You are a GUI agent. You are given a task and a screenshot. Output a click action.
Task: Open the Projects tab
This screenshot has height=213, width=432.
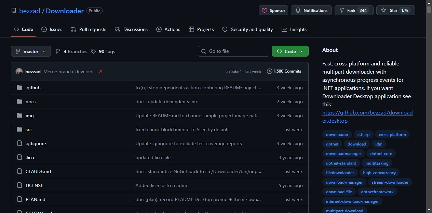(201, 29)
